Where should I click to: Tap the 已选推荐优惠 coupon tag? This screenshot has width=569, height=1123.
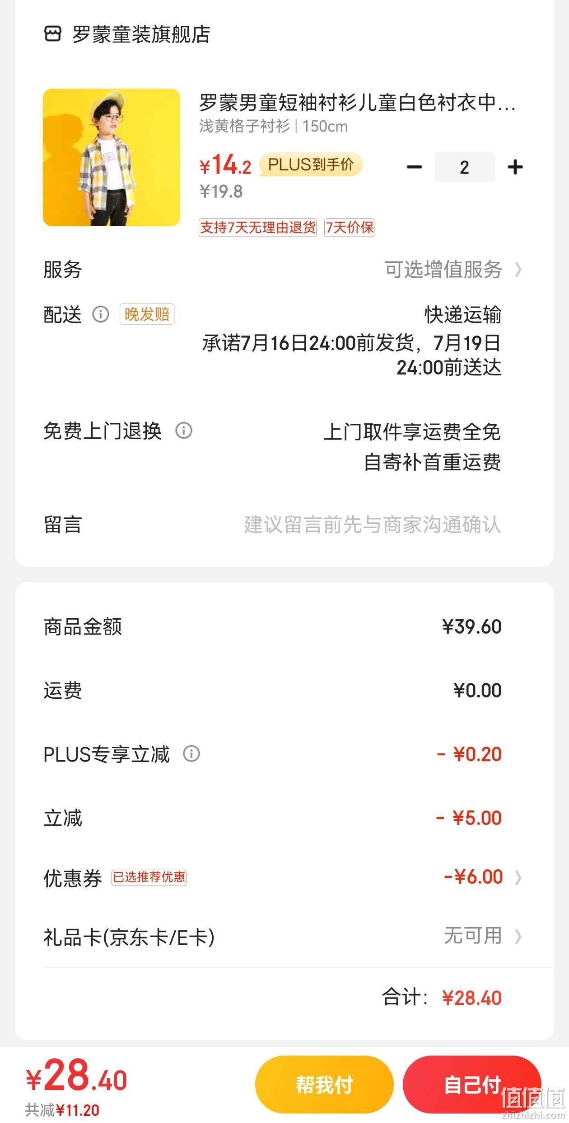pyautogui.click(x=149, y=877)
